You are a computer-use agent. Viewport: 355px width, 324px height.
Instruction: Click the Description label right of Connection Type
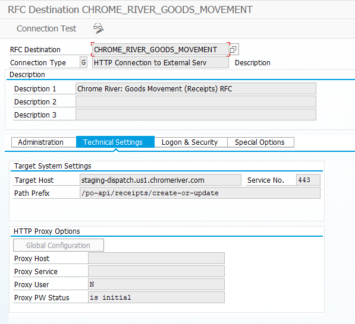point(253,62)
